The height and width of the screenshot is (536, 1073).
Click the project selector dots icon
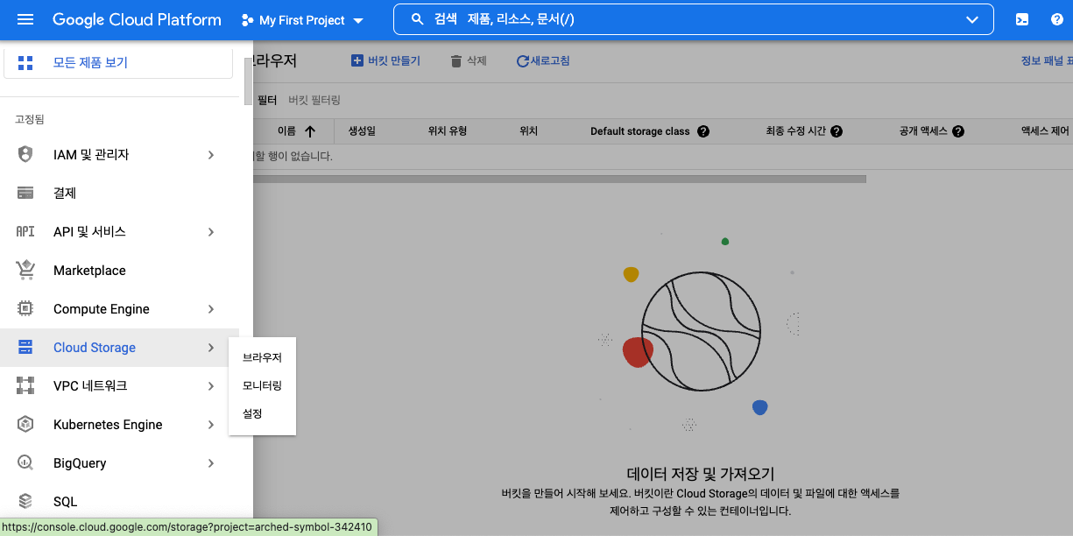pyautogui.click(x=247, y=19)
